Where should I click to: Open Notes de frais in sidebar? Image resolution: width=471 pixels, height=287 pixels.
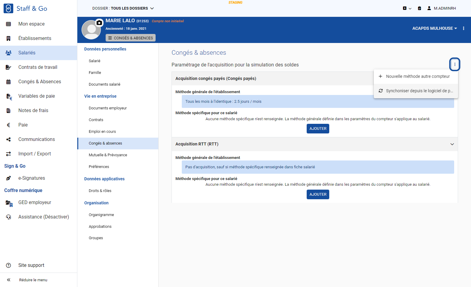[39, 111]
